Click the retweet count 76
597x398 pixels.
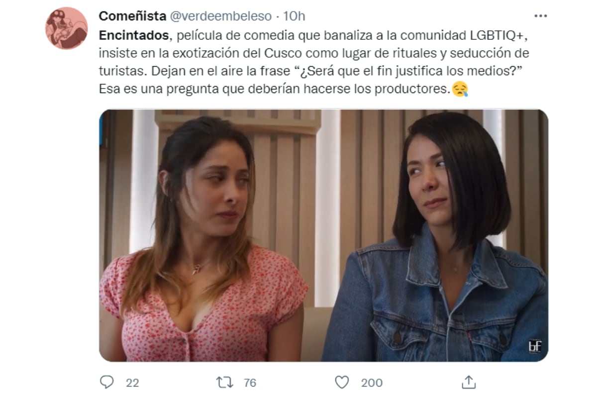click(x=250, y=383)
